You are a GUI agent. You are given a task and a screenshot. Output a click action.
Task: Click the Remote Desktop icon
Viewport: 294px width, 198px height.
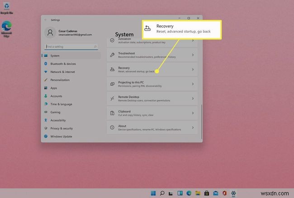point(112,98)
